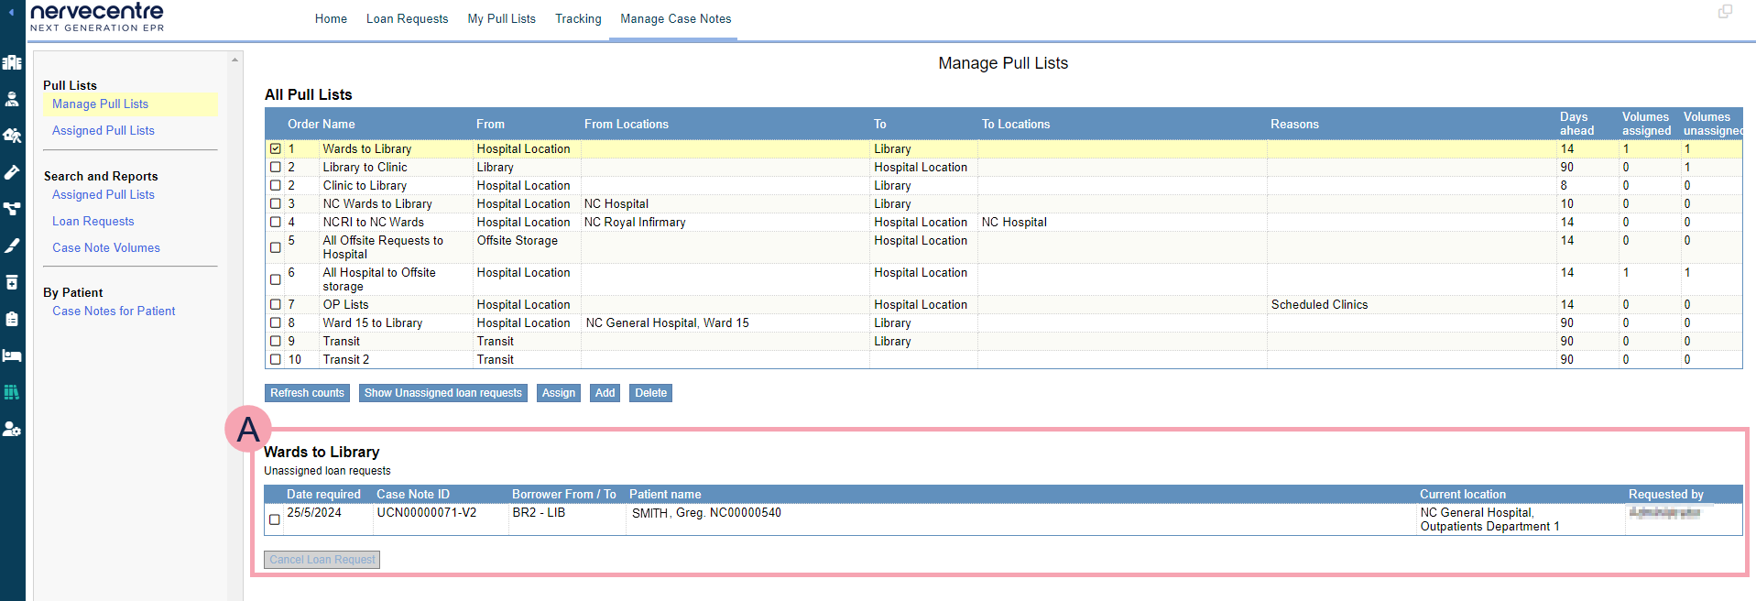The image size is (1756, 601).
Task: Uncheck the Wards to Library pull list
Action: [276, 148]
